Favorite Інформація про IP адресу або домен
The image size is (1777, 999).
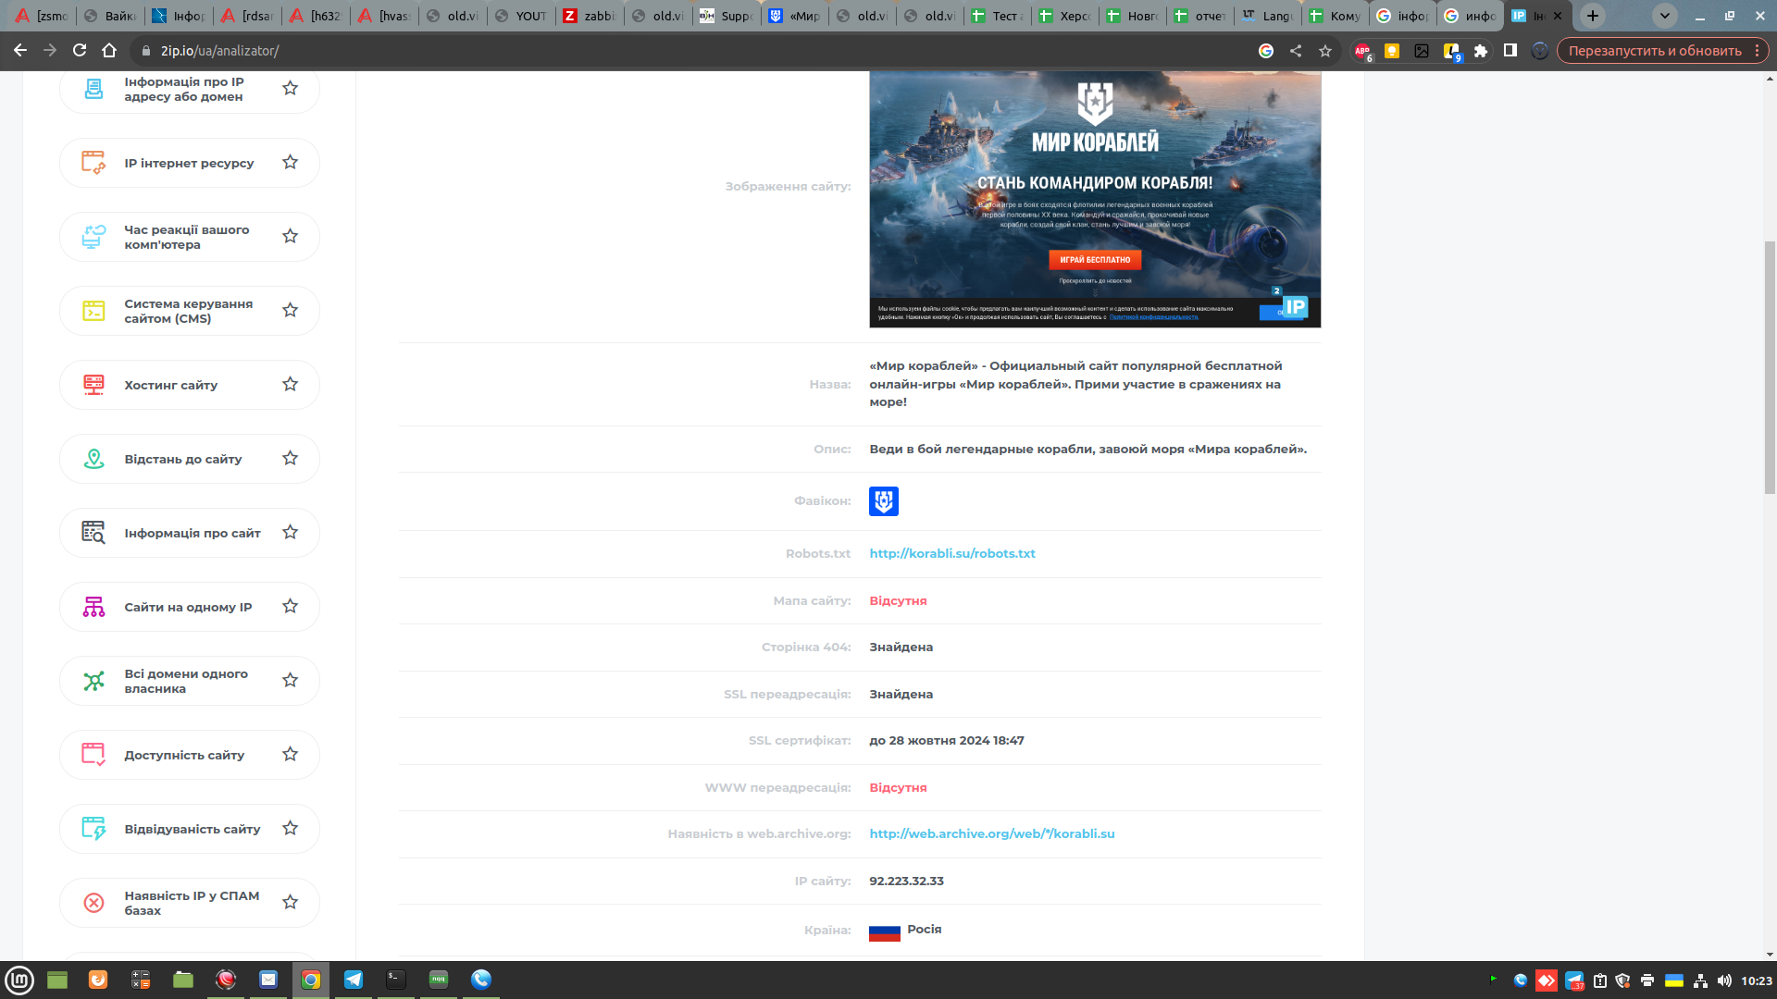tap(291, 89)
